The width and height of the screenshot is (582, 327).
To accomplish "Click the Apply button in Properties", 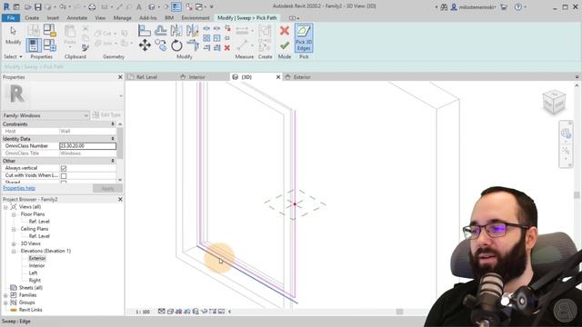I will click(107, 189).
